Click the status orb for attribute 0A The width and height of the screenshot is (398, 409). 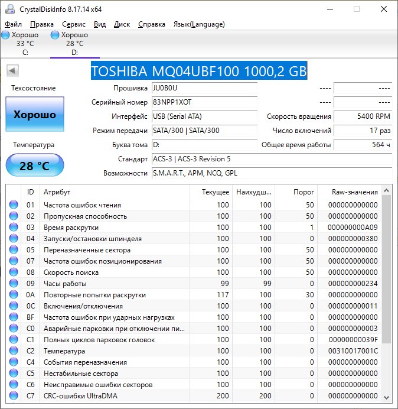click(x=14, y=294)
